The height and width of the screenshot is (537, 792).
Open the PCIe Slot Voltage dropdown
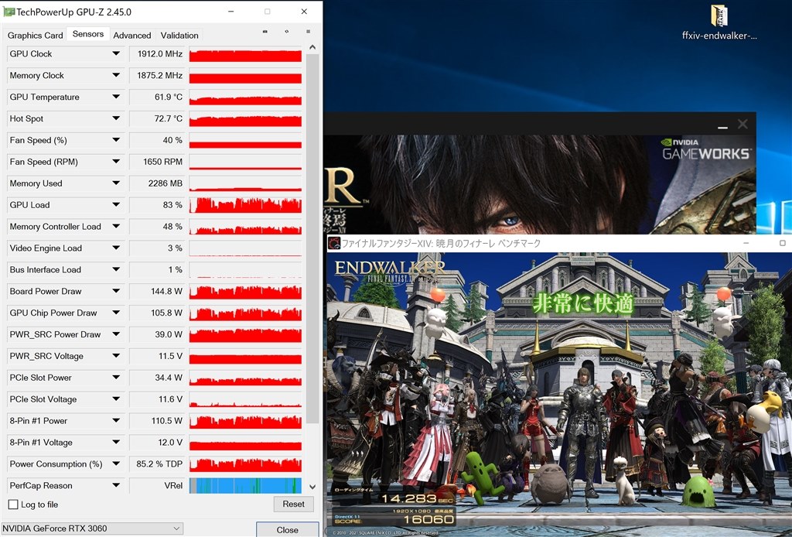(x=116, y=399)
